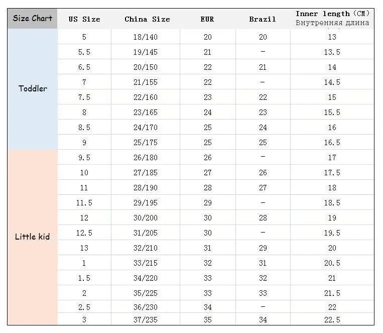Select the 13.5 inner length cell

point(332,52)
